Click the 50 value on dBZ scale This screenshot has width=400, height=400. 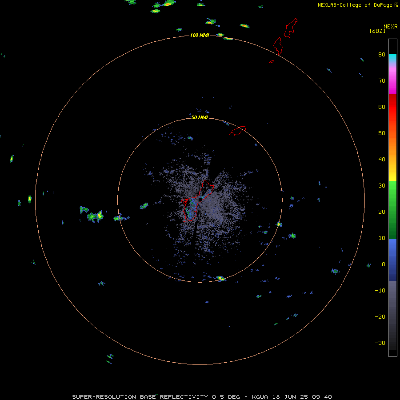382,133
